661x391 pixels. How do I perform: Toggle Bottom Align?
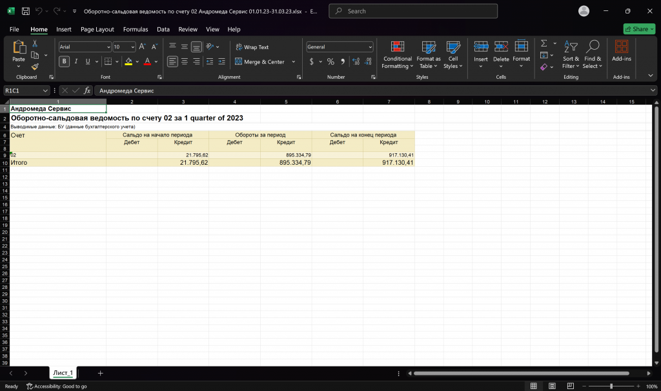[196, 47]
